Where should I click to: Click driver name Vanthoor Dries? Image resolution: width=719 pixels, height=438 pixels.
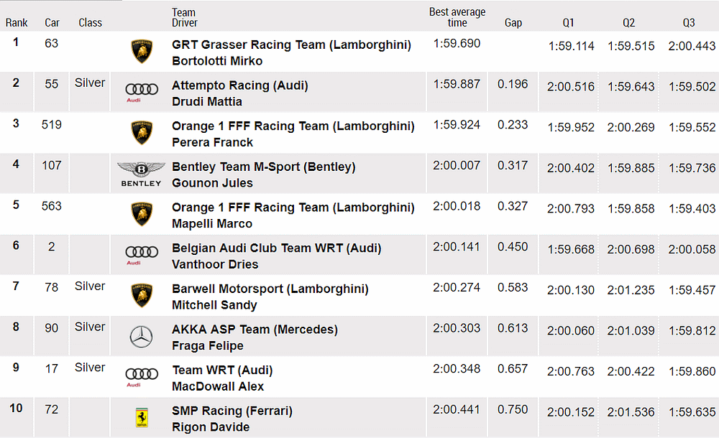tap(215, 264)
